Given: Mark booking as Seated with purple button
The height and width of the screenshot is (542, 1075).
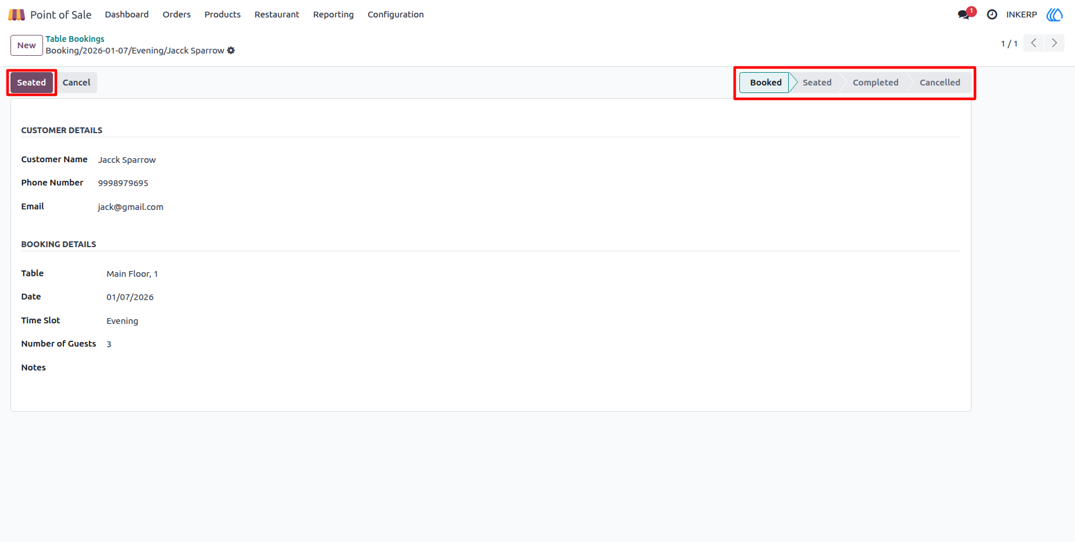Looking at the screenshot, I should (31, 83).
